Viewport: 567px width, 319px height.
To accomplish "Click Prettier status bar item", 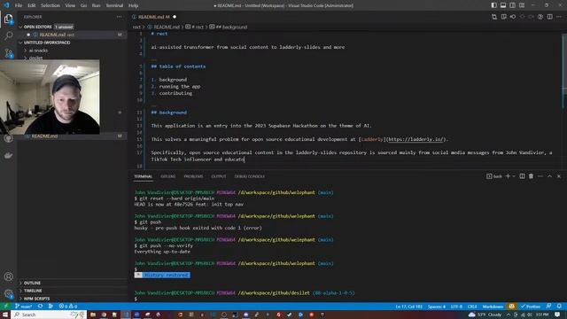I will 531,307.
